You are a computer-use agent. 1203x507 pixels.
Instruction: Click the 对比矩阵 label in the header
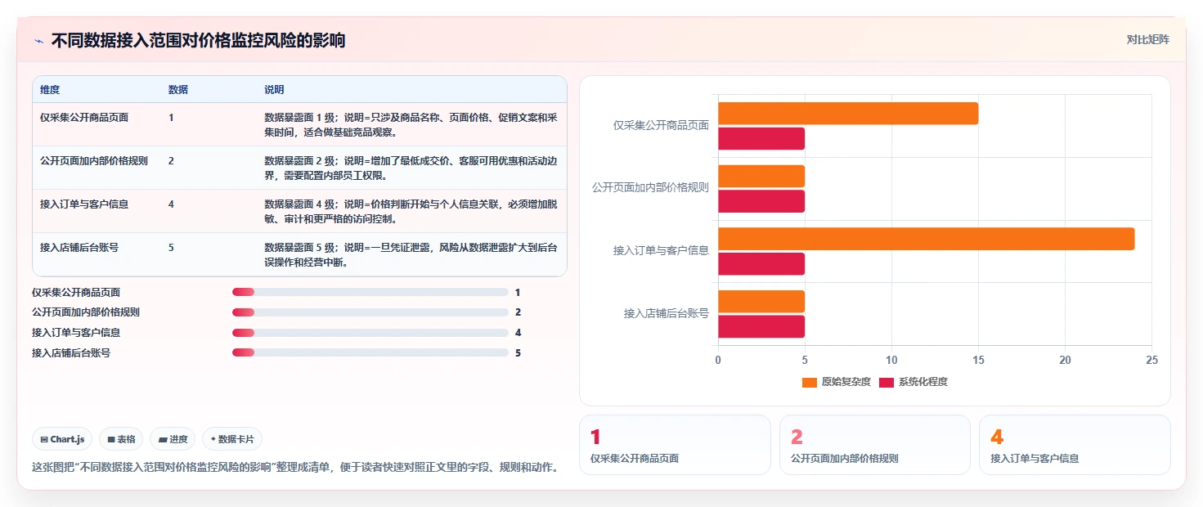(1147, 39)
